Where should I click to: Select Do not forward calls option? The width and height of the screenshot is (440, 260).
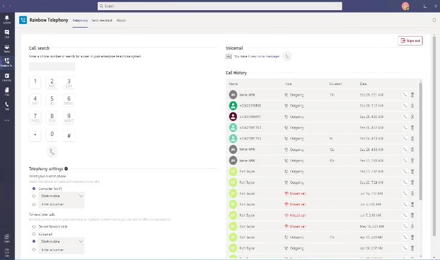click(x=34, y=226)
